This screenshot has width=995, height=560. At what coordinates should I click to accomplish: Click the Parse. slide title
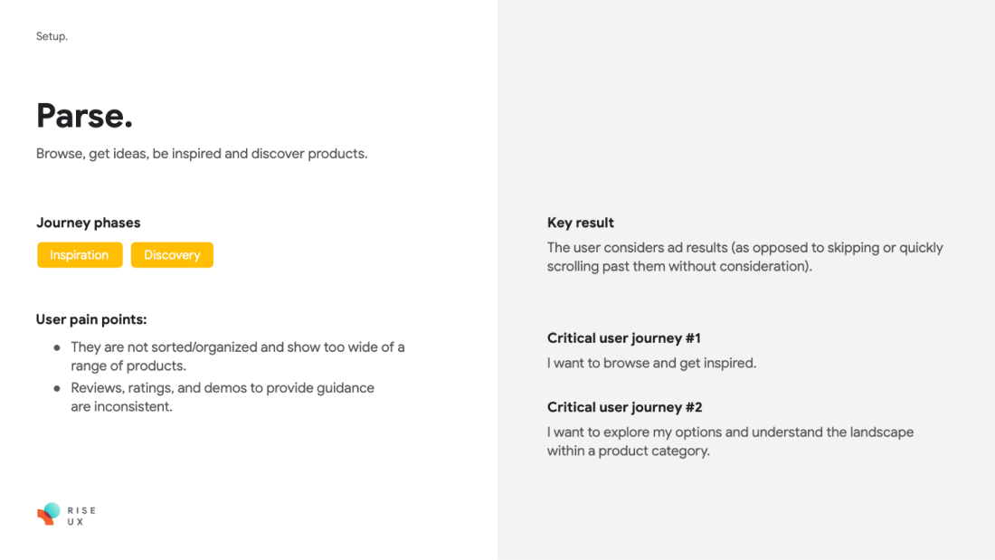tap(84, 116)
